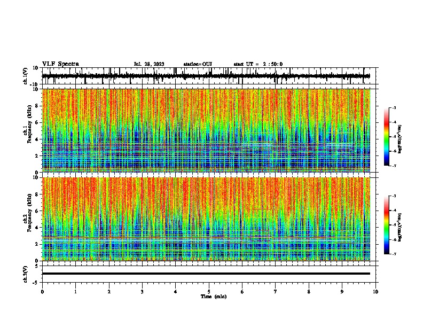Select the date label "Jul. 28, 2023"
Viewport: 423px width, 327px height.
click(x=149, y=64)
